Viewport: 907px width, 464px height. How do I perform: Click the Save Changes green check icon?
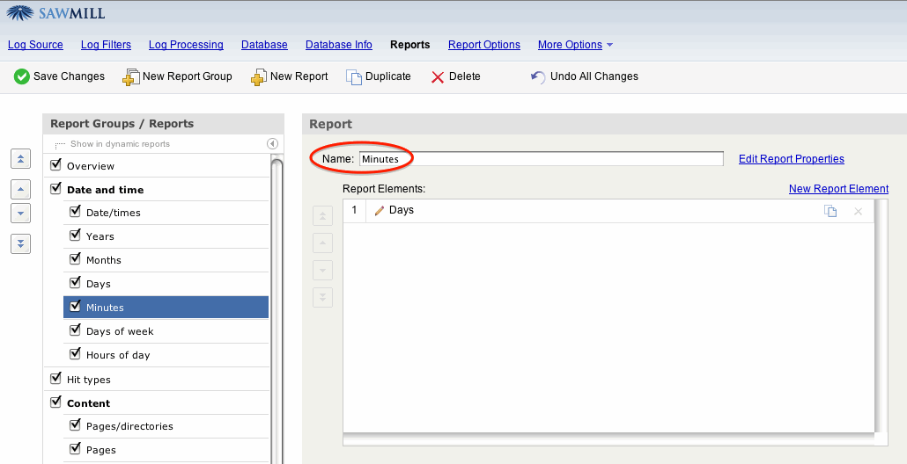[x=22, y=77]
